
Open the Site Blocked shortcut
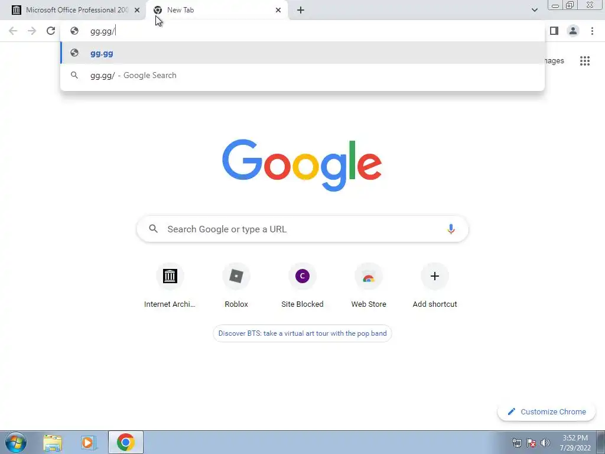pos(302,286)
